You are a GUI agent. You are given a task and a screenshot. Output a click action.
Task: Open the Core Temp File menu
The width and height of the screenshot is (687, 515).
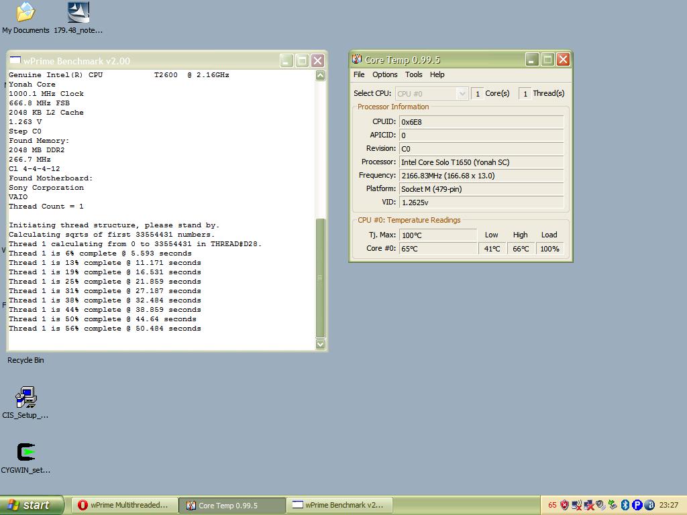pyautogui.click(x=359, y=74)
